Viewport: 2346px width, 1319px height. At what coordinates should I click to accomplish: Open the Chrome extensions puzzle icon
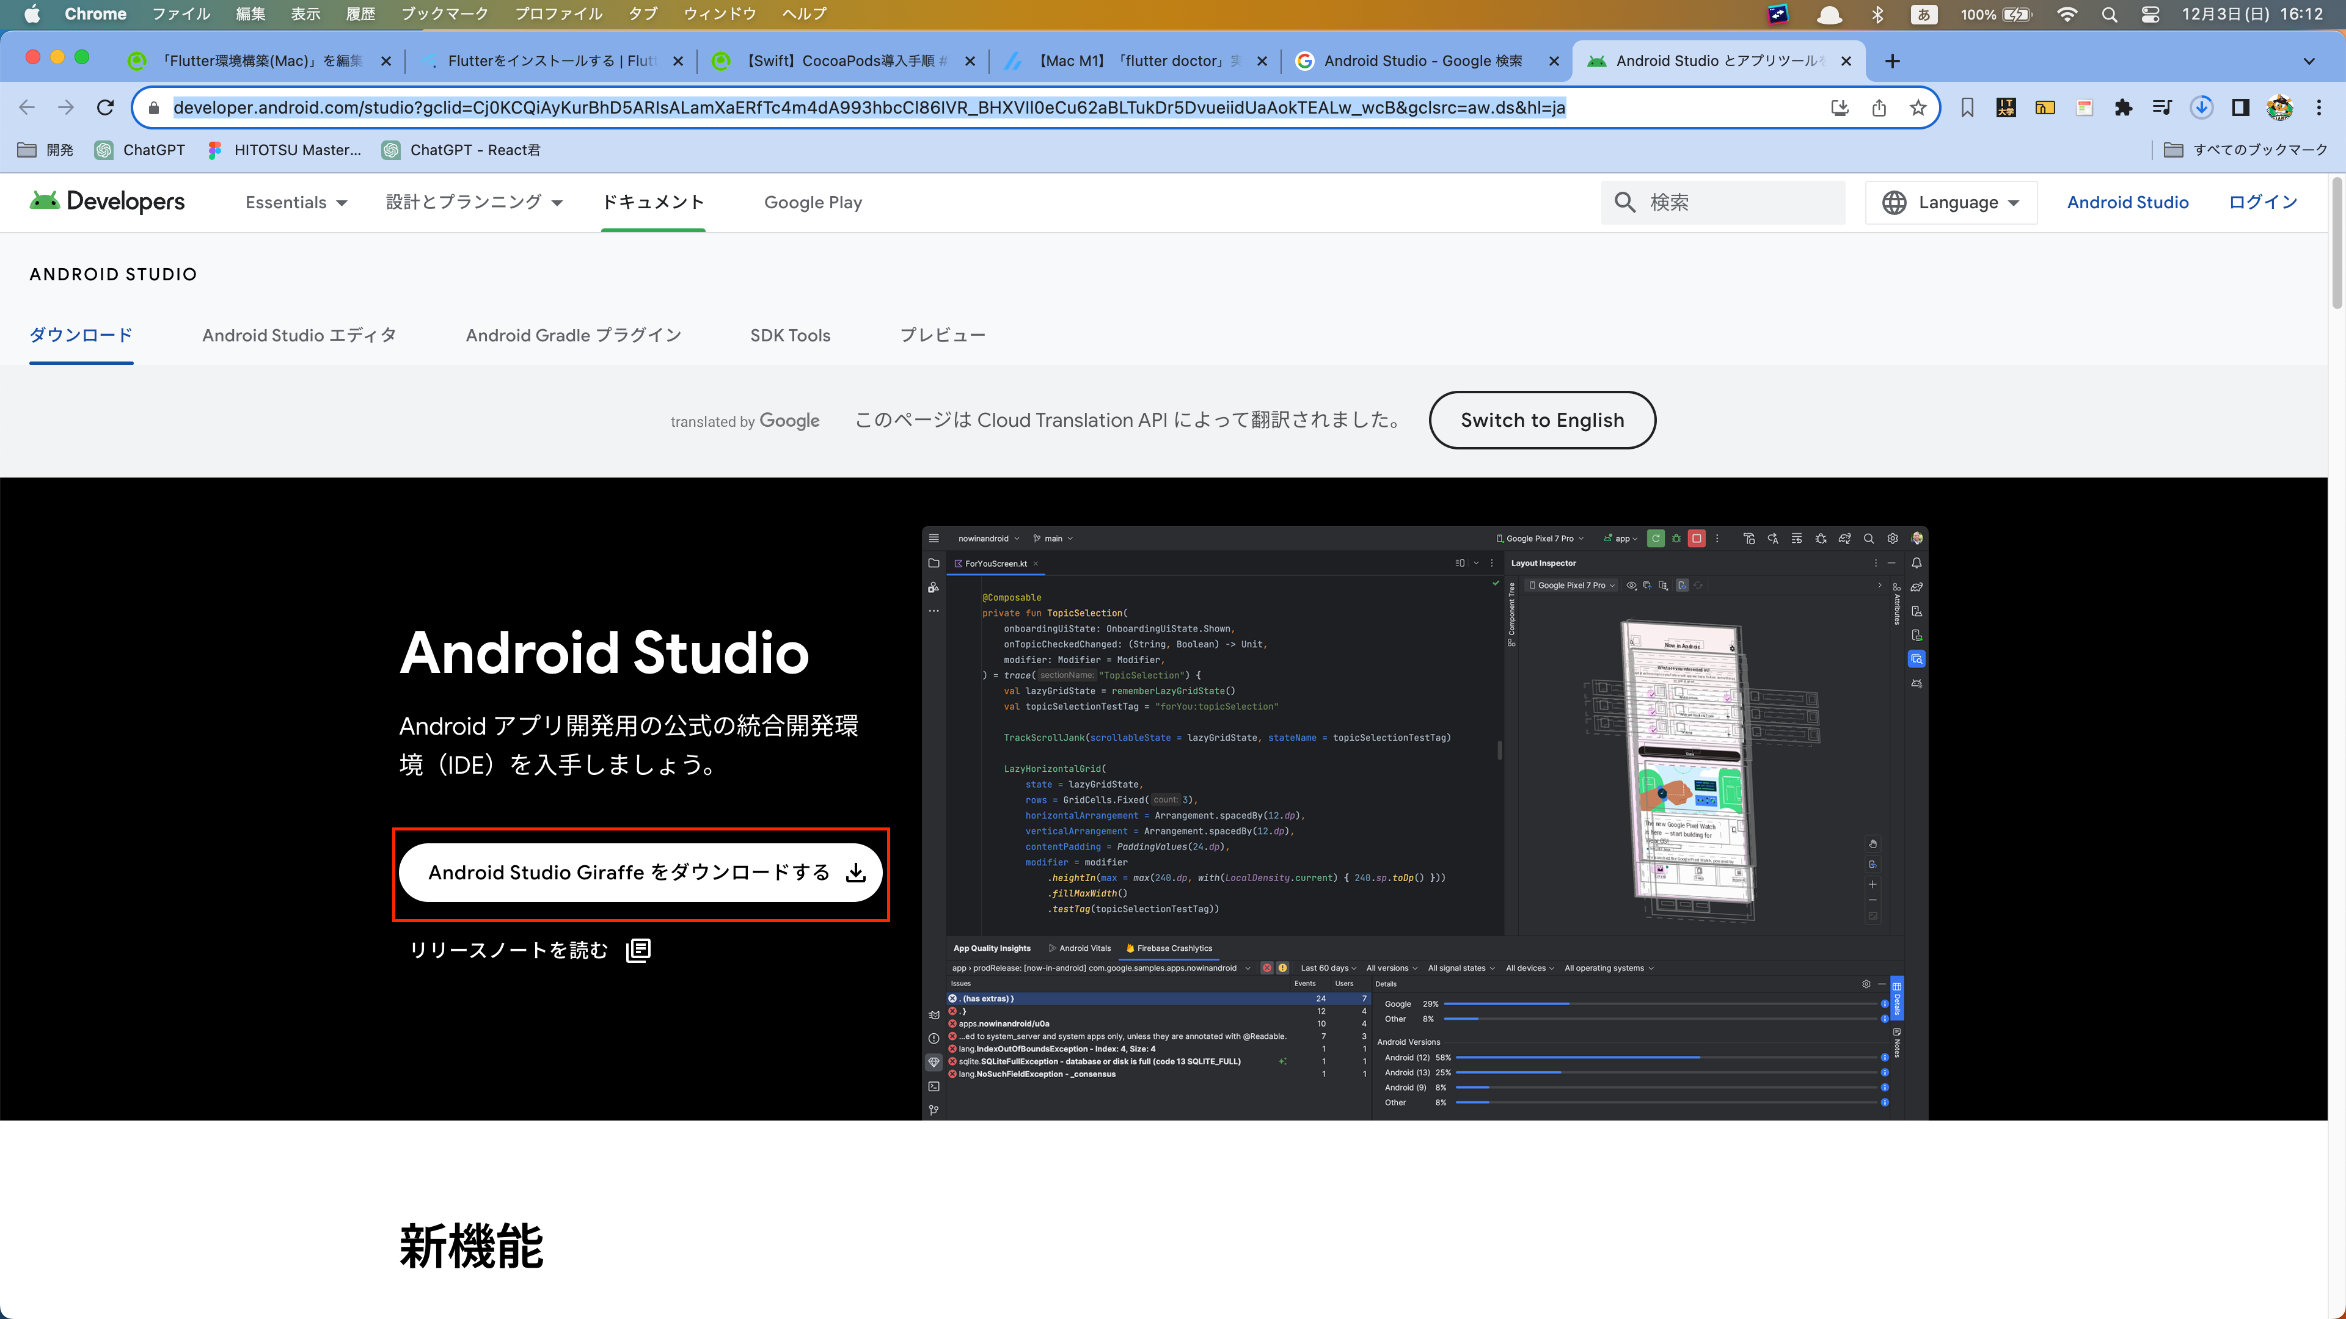[x=2123, y=107]
